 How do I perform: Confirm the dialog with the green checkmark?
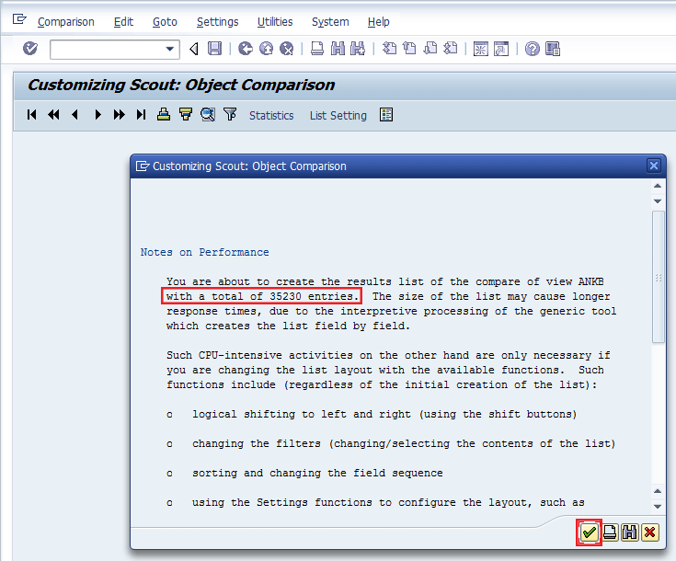coord(589,532)
